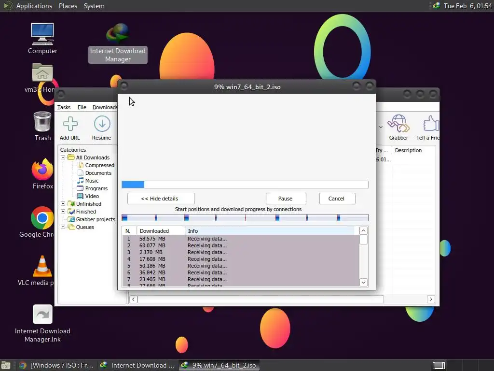This screenshot has height=371, width=494.
Task: Open the Downloads menu
Action: [x=105, y=107]
